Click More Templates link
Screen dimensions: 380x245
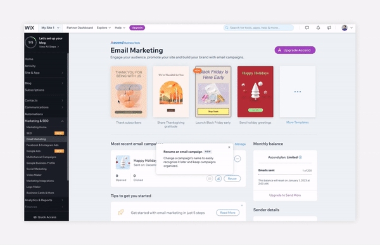pos(298,122)
